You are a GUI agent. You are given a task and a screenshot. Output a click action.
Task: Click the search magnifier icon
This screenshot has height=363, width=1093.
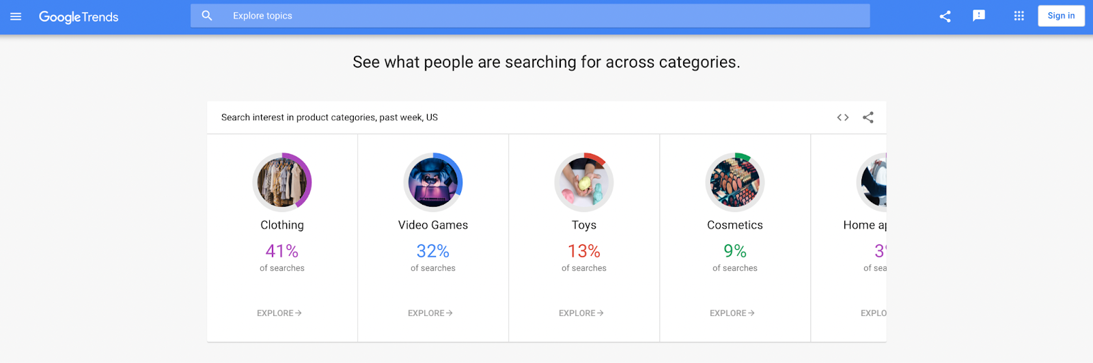click(x=207, y=16)
